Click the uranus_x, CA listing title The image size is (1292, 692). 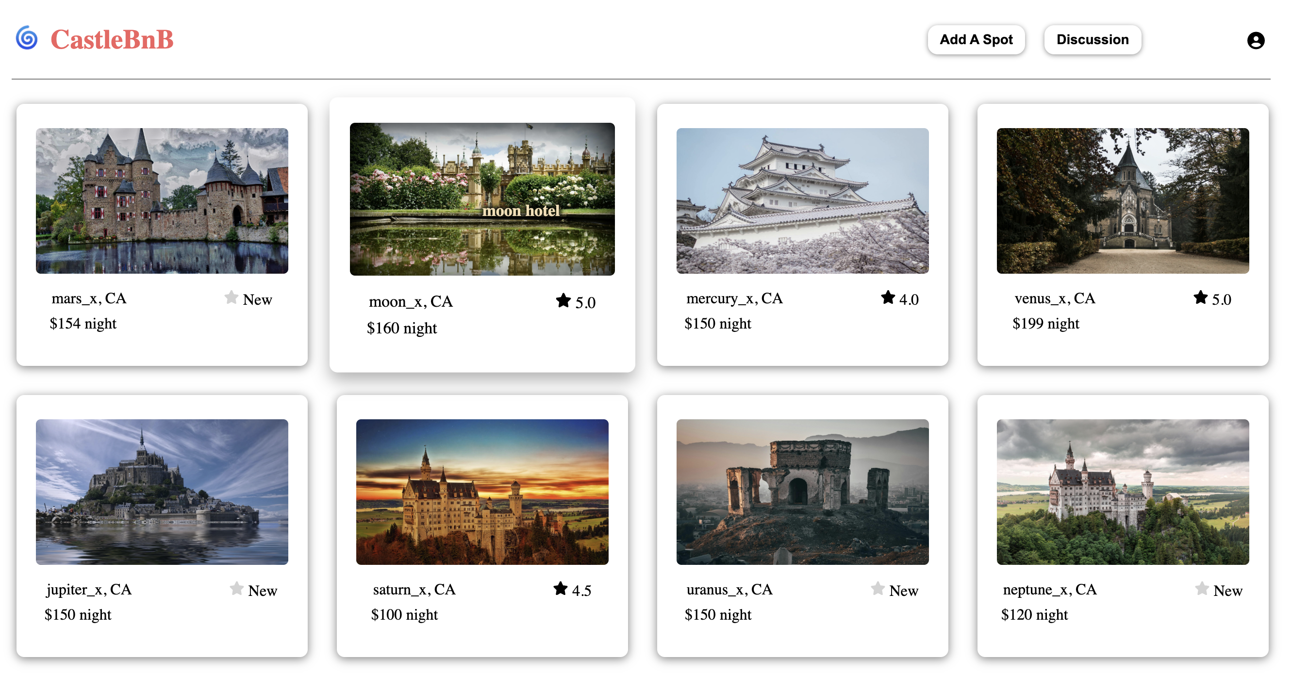click(x=729, y=589)
